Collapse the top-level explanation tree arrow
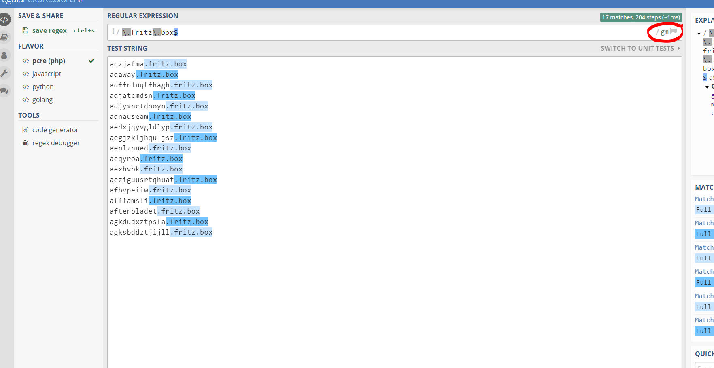The image size is (714, 368). coord(699,34)
